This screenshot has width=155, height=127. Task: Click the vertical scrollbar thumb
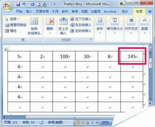(x=151, y=63)
